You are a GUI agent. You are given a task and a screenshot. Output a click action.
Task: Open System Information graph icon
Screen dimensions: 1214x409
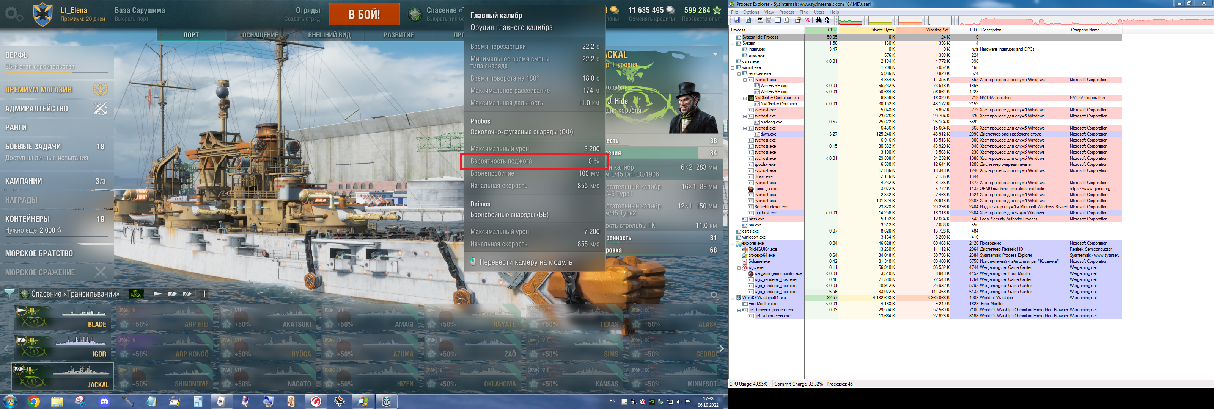(760, 20)
